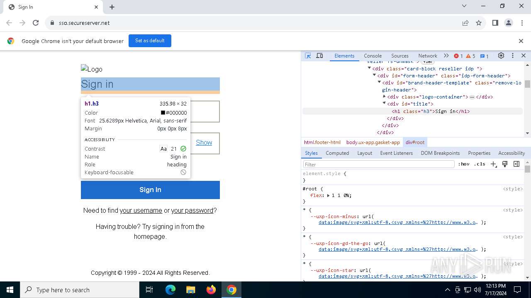
Task: Open the DOM Breakpoints tab
Action: pyautogui.click(x=440, y=153)
